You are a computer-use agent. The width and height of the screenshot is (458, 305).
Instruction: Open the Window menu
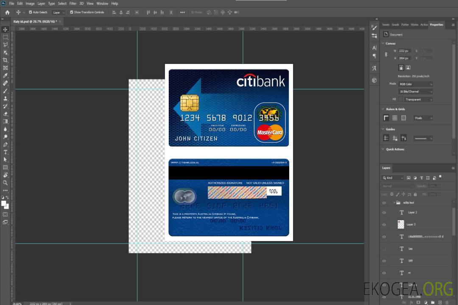(x=102, y=3)
